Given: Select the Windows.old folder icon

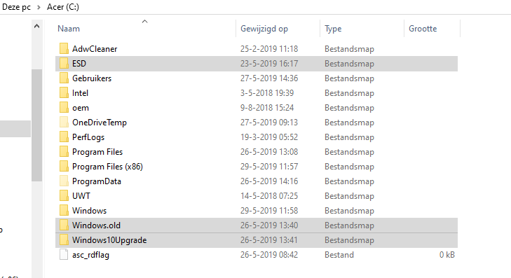Looking at the screenshot, I should click(64, 225).
